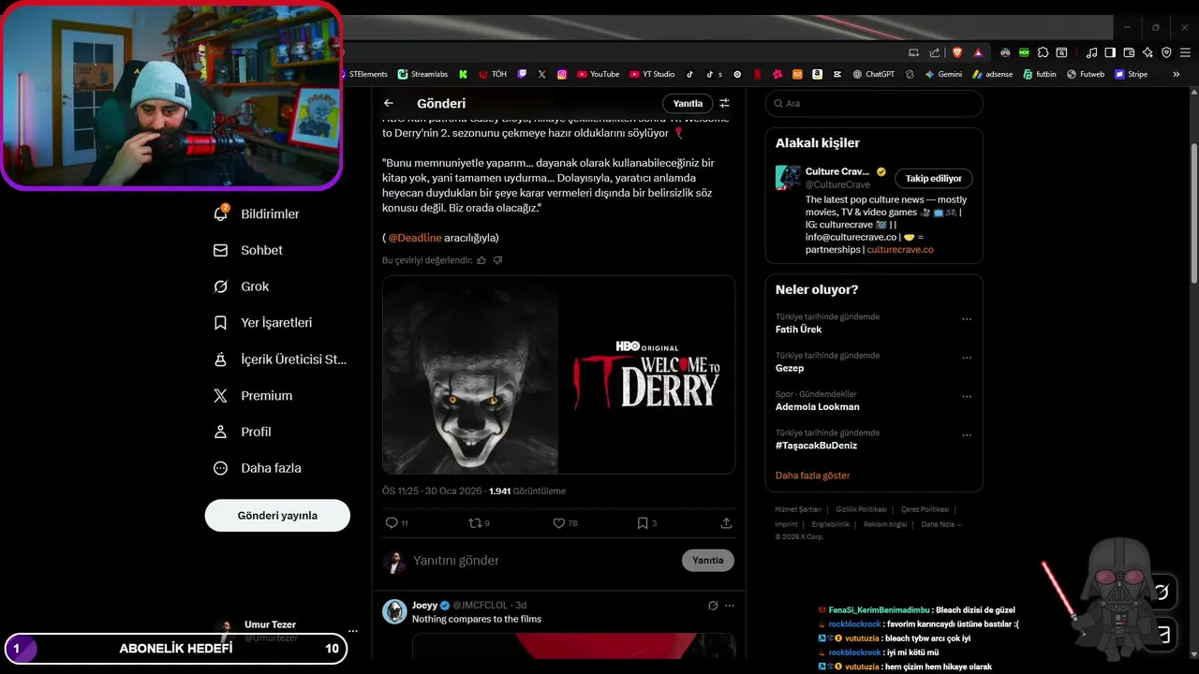This screenshot has width=1199, height=674.
Task: Open YouTube bookmark in bookmarks bar
Action: [x=598, y=74]
